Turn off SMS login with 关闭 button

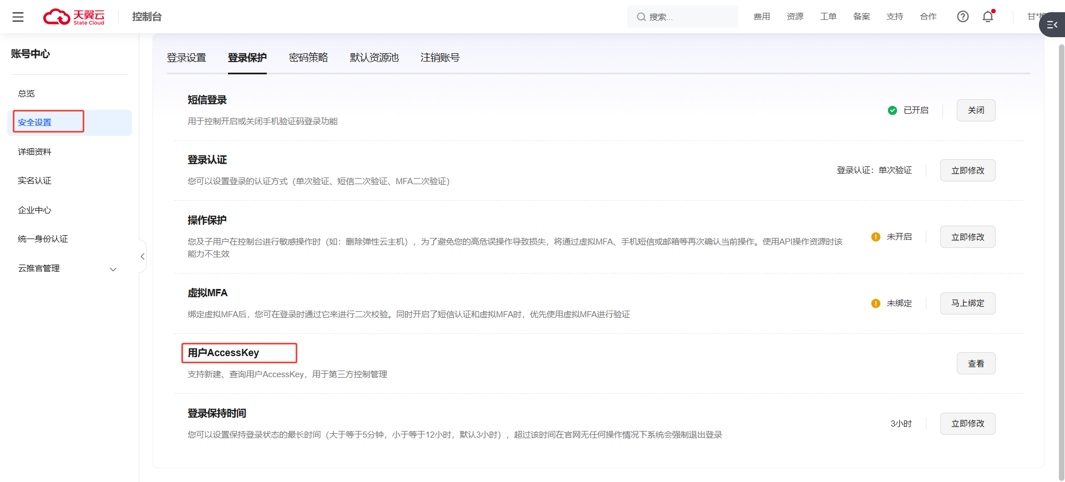(976, 110)
